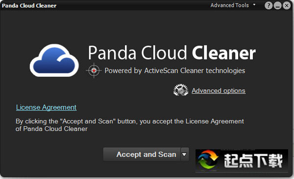Viewport: 294px width, 179px height.
Task: Open help with the question mark button
Action: click(269, 5)
